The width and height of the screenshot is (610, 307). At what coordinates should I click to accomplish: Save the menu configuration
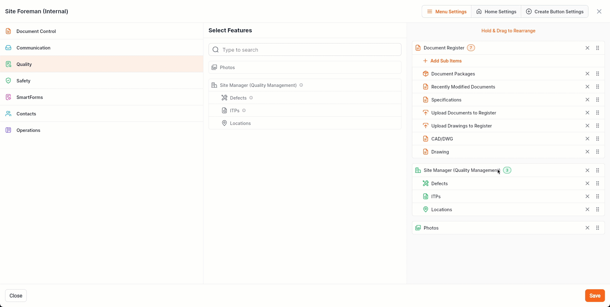pyautogui.click(x=594, y=296)
